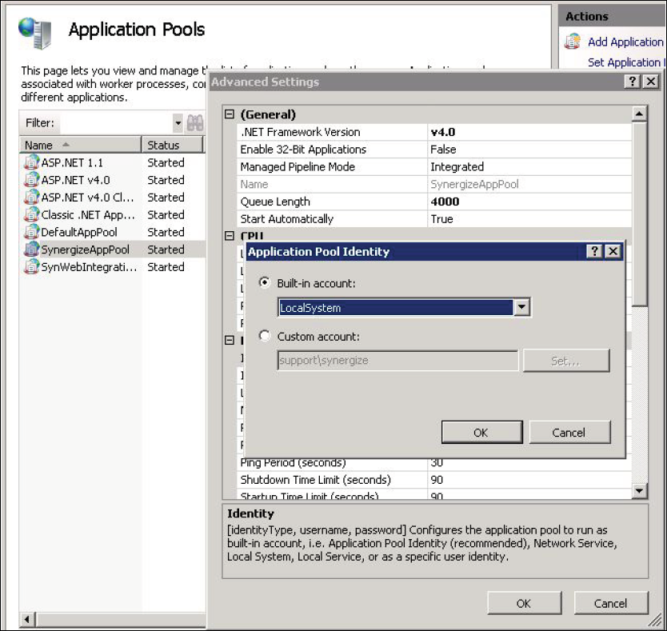The width and height of the screenshot is (667, 631).
Task: Select the Managed Pipeline Mode row
Action: pyautogui.click(x=434, y=167)
